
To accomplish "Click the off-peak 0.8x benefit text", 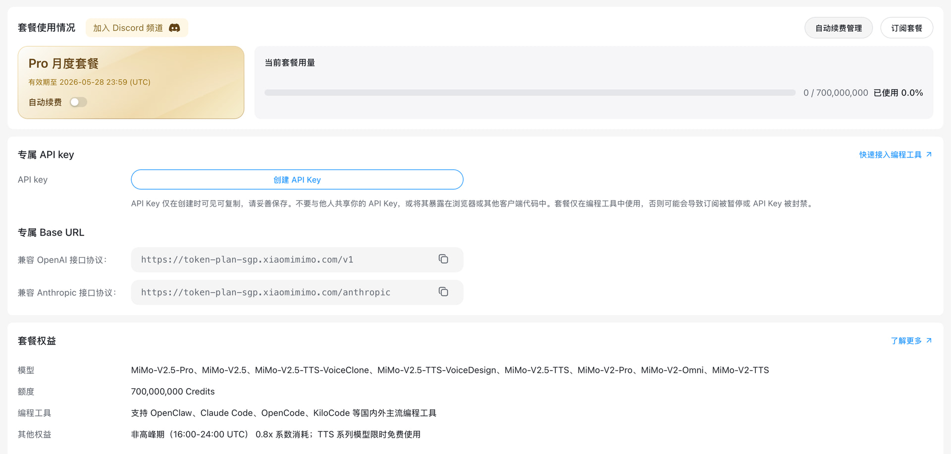I will pos(276,434).
